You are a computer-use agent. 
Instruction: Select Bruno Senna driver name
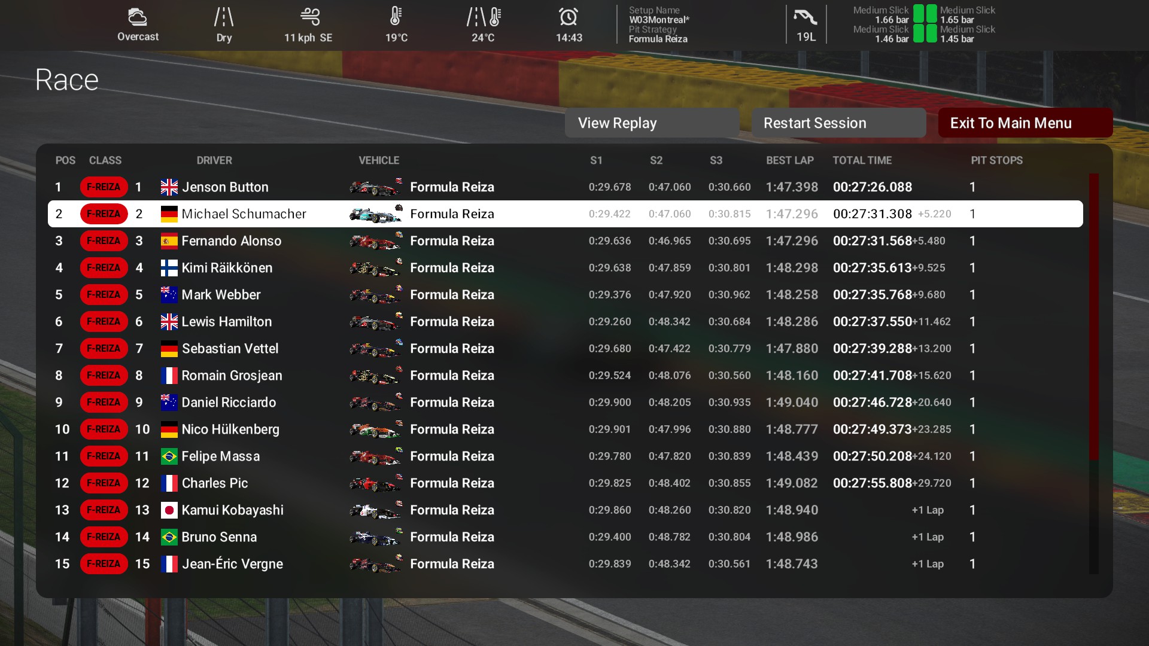click(219, 537)
